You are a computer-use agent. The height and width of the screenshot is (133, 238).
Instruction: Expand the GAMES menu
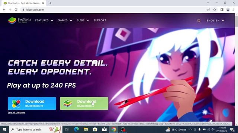pyautogui.click(x=65, y=20)
